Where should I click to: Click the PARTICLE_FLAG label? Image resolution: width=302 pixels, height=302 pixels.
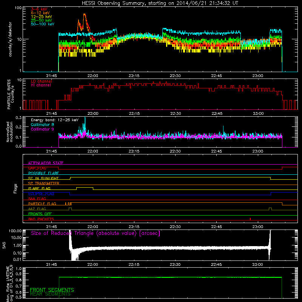click(x=42, y=204)
